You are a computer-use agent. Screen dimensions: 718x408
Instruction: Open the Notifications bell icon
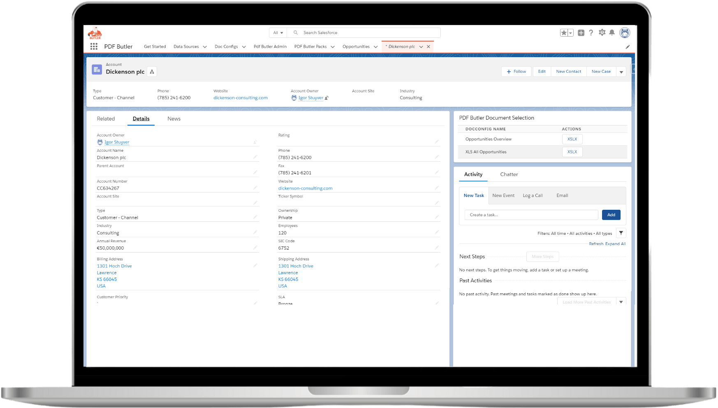point(612,32)
